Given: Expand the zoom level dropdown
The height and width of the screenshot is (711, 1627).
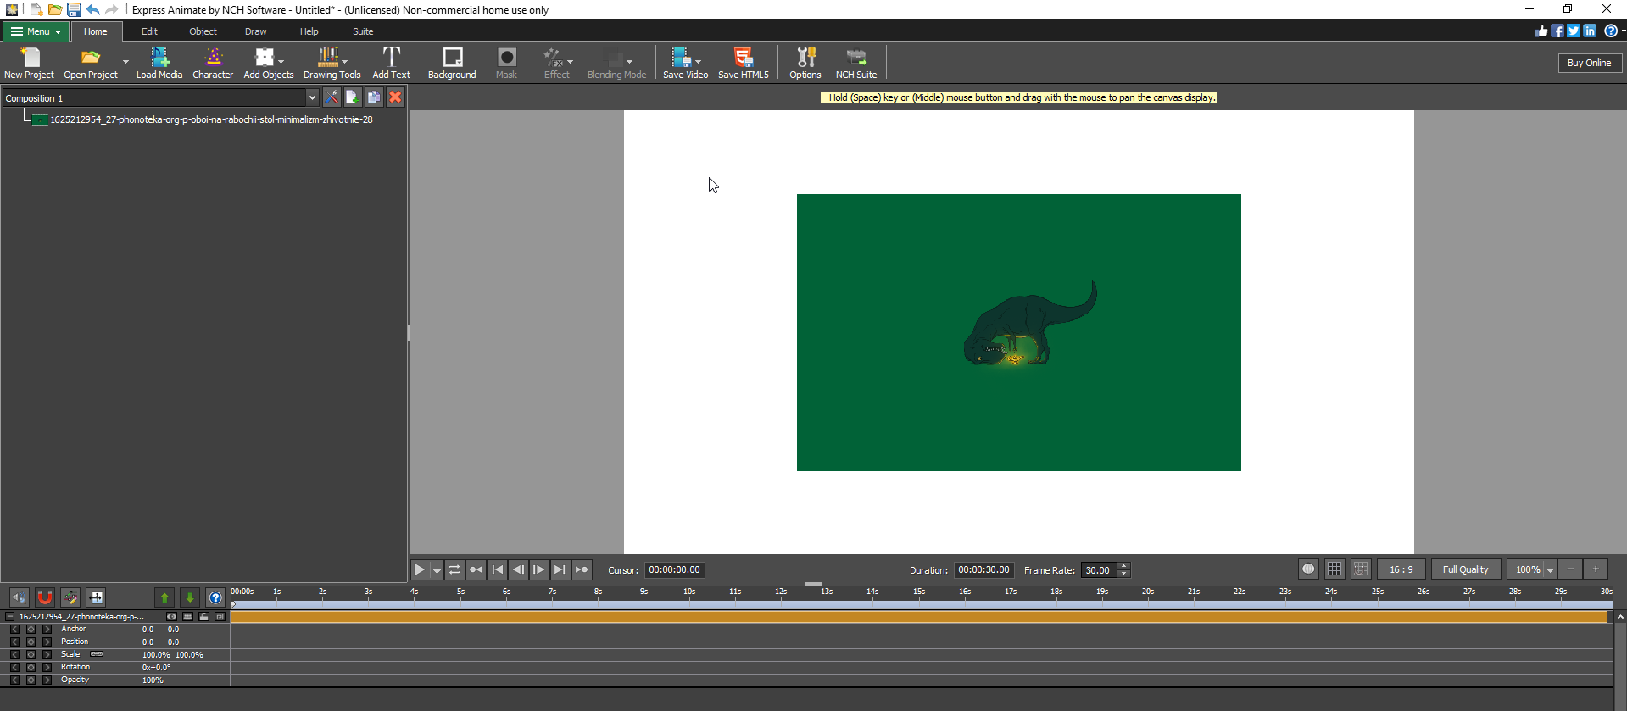Looking at the screenshot, I should click(1551, 570).
